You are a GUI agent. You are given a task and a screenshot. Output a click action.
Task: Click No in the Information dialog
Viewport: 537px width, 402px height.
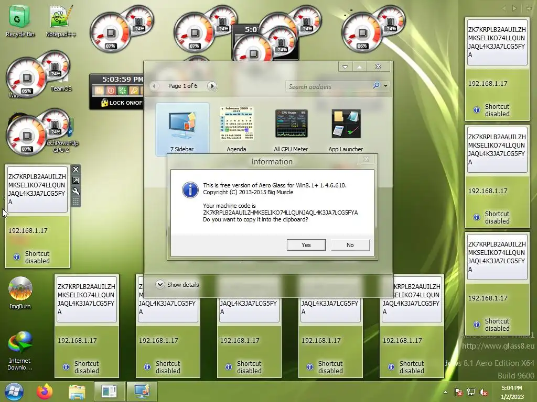350,245
